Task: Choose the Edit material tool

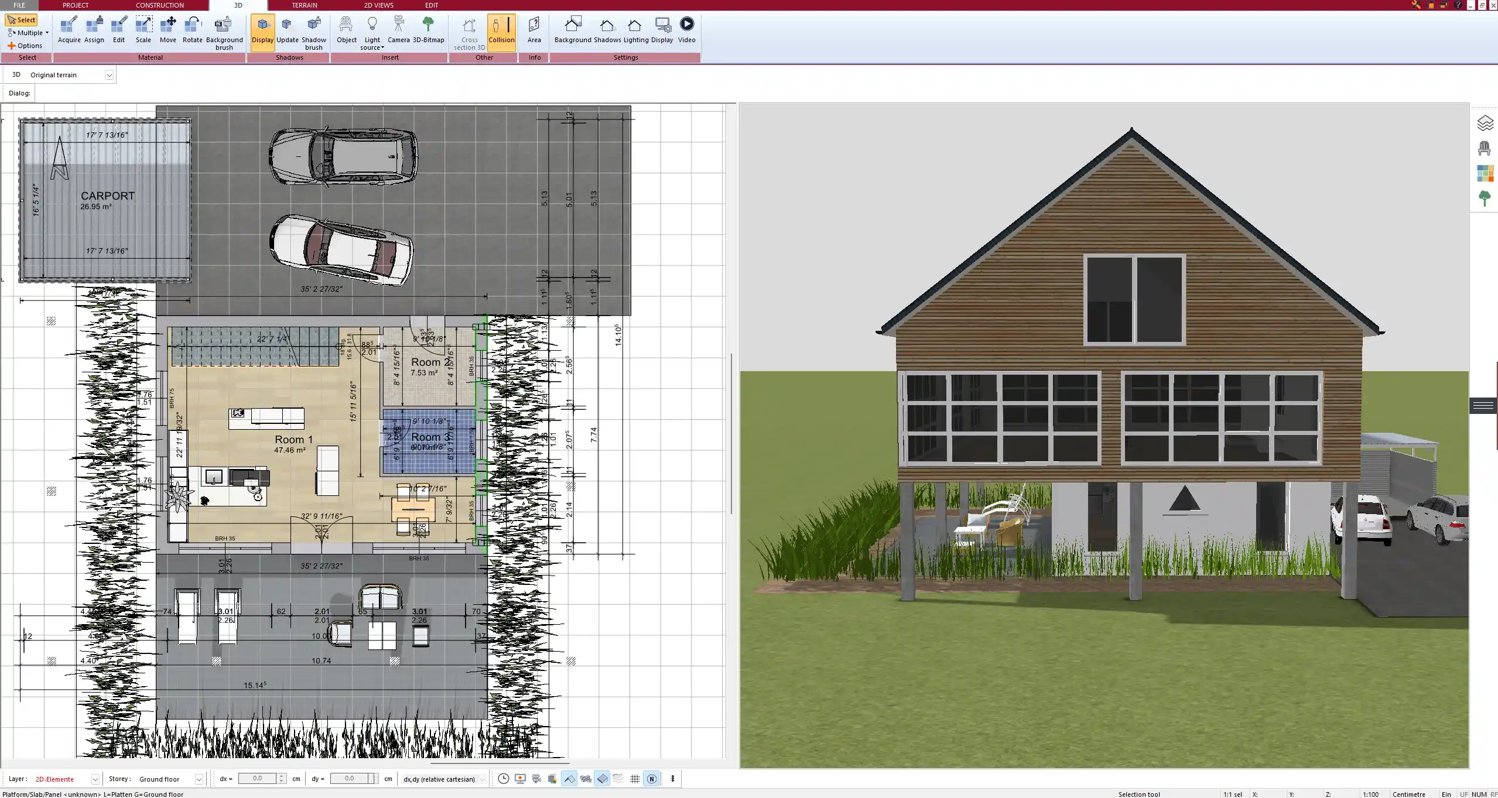Action: 119,30
